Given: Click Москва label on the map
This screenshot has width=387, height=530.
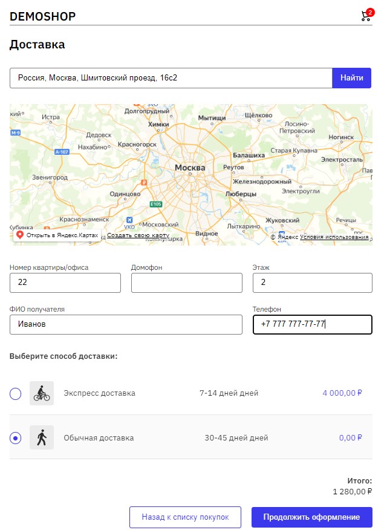Looking at the screenshot, I should 190,168.
